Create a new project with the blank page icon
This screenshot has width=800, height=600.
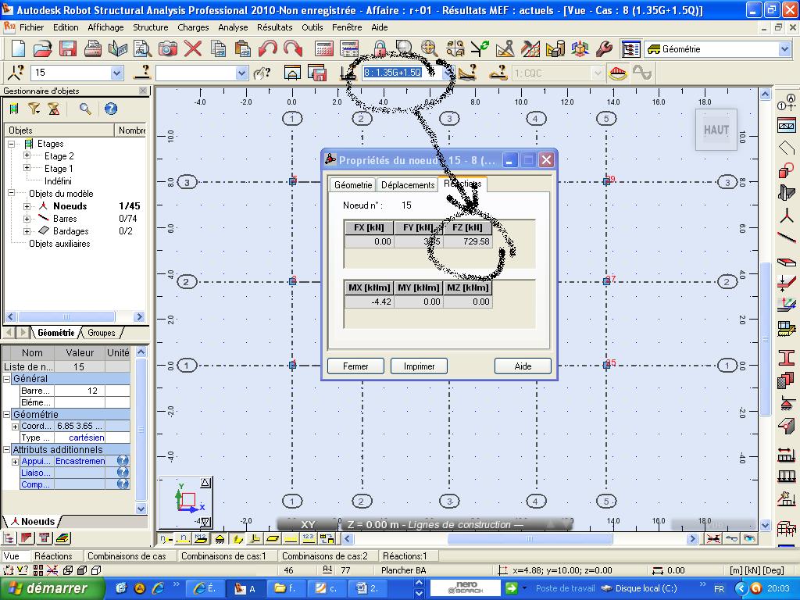18,49
